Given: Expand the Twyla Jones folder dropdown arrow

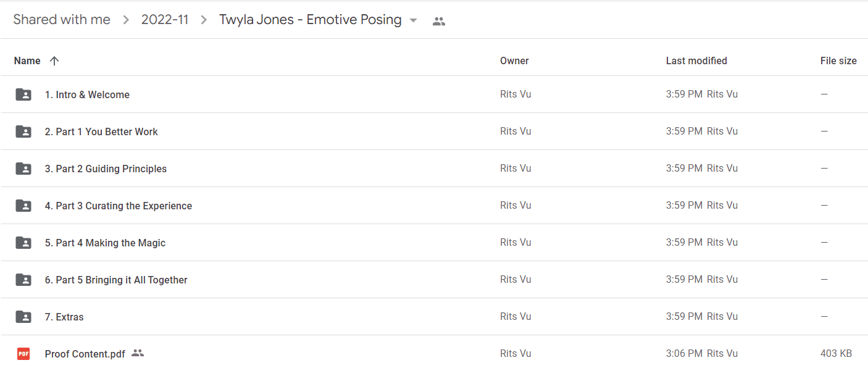Looking at the screenshot, I should click(414, 20).
